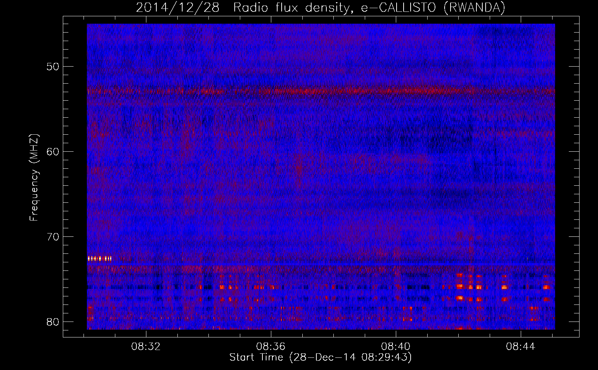Click the 70 frequency tick label
Screen dimensions: 598x370
point(53,237)
